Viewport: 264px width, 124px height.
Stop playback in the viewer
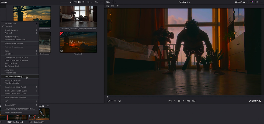click(179, 101)
